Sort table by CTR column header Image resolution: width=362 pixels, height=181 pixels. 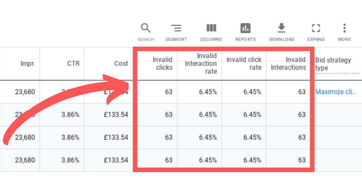(x=73, y=64)
